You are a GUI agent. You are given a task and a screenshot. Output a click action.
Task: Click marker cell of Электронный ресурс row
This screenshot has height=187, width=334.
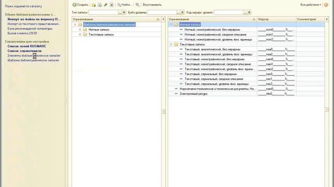point(277,94)
